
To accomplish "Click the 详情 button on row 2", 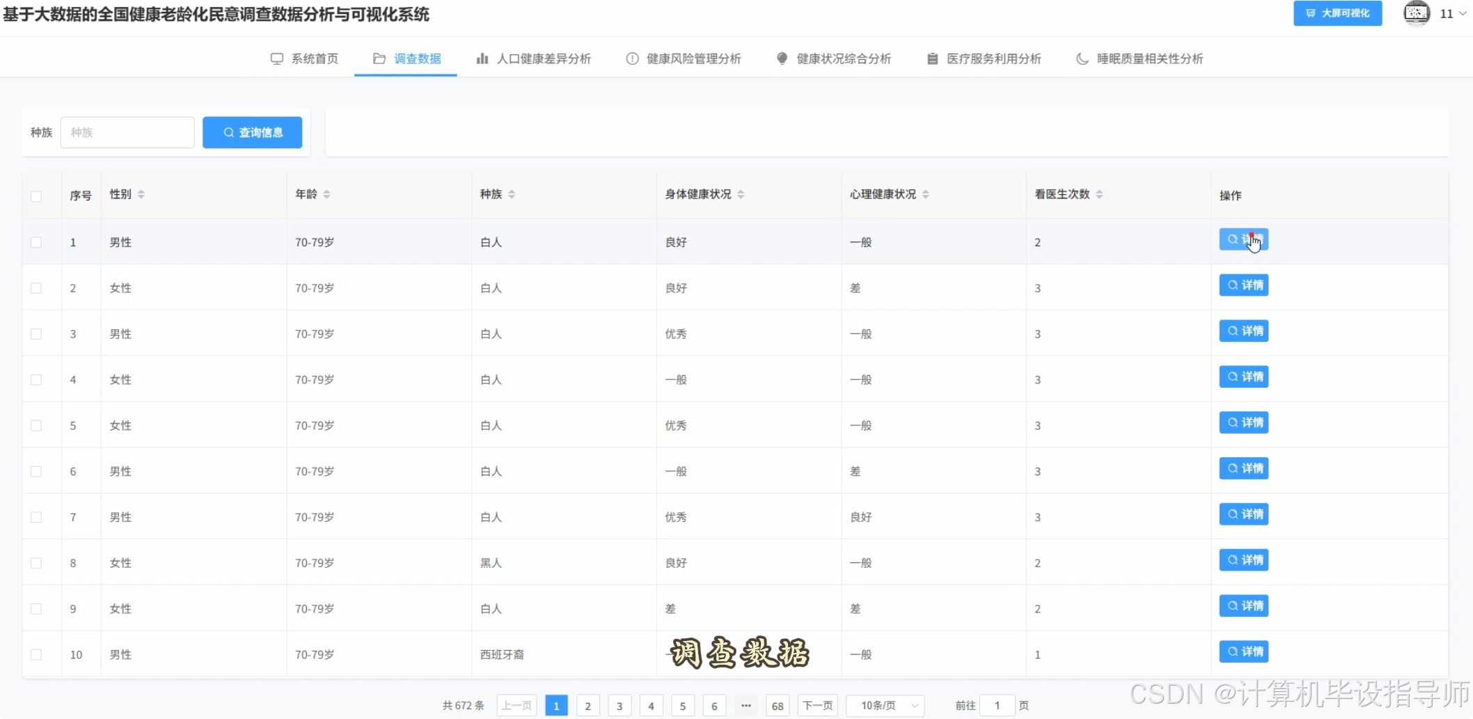I will tap(1243, 285).
